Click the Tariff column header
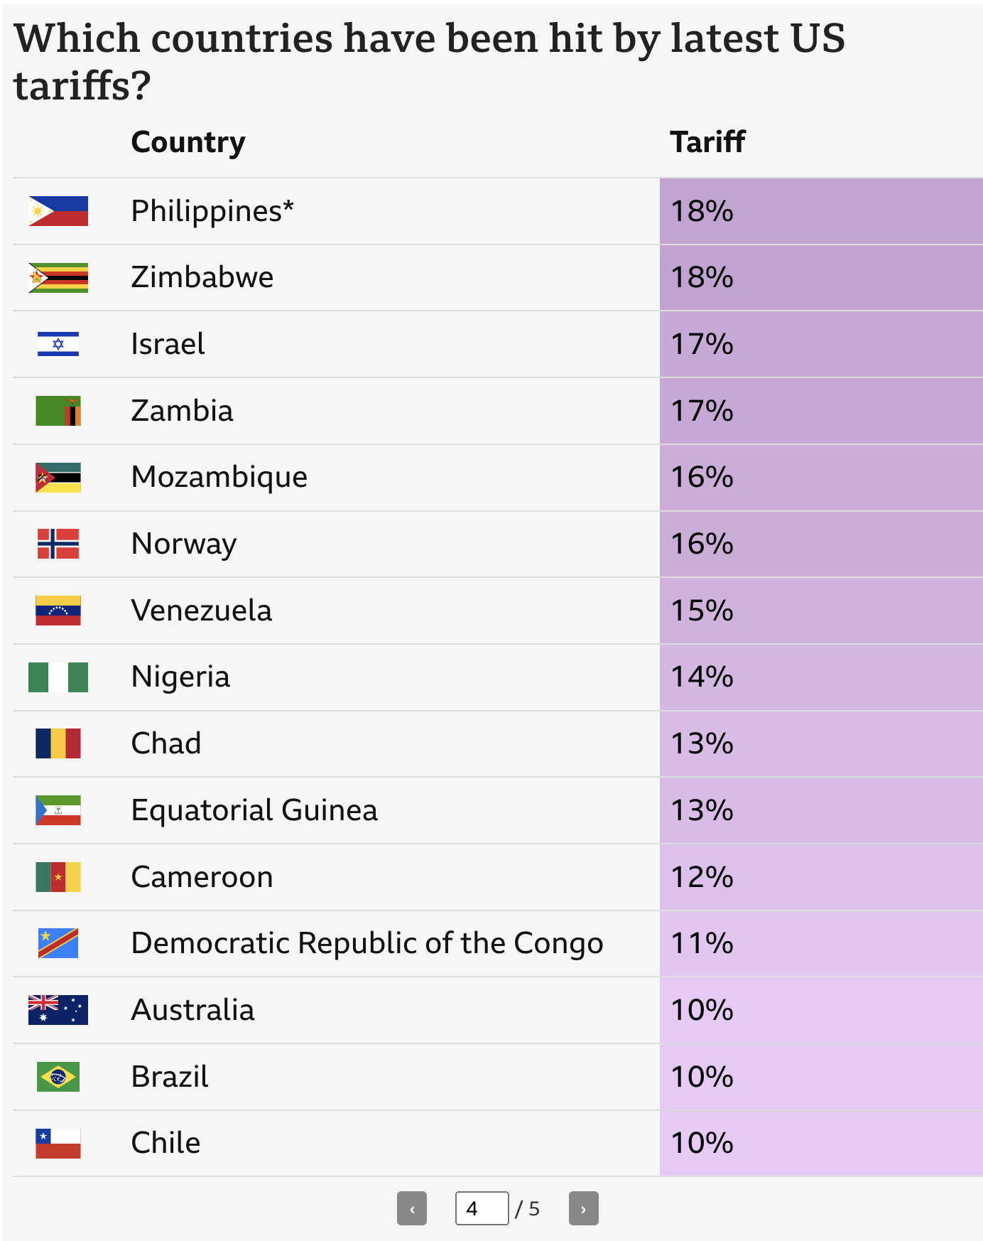Screen dimensions: 983x1241 707,142
